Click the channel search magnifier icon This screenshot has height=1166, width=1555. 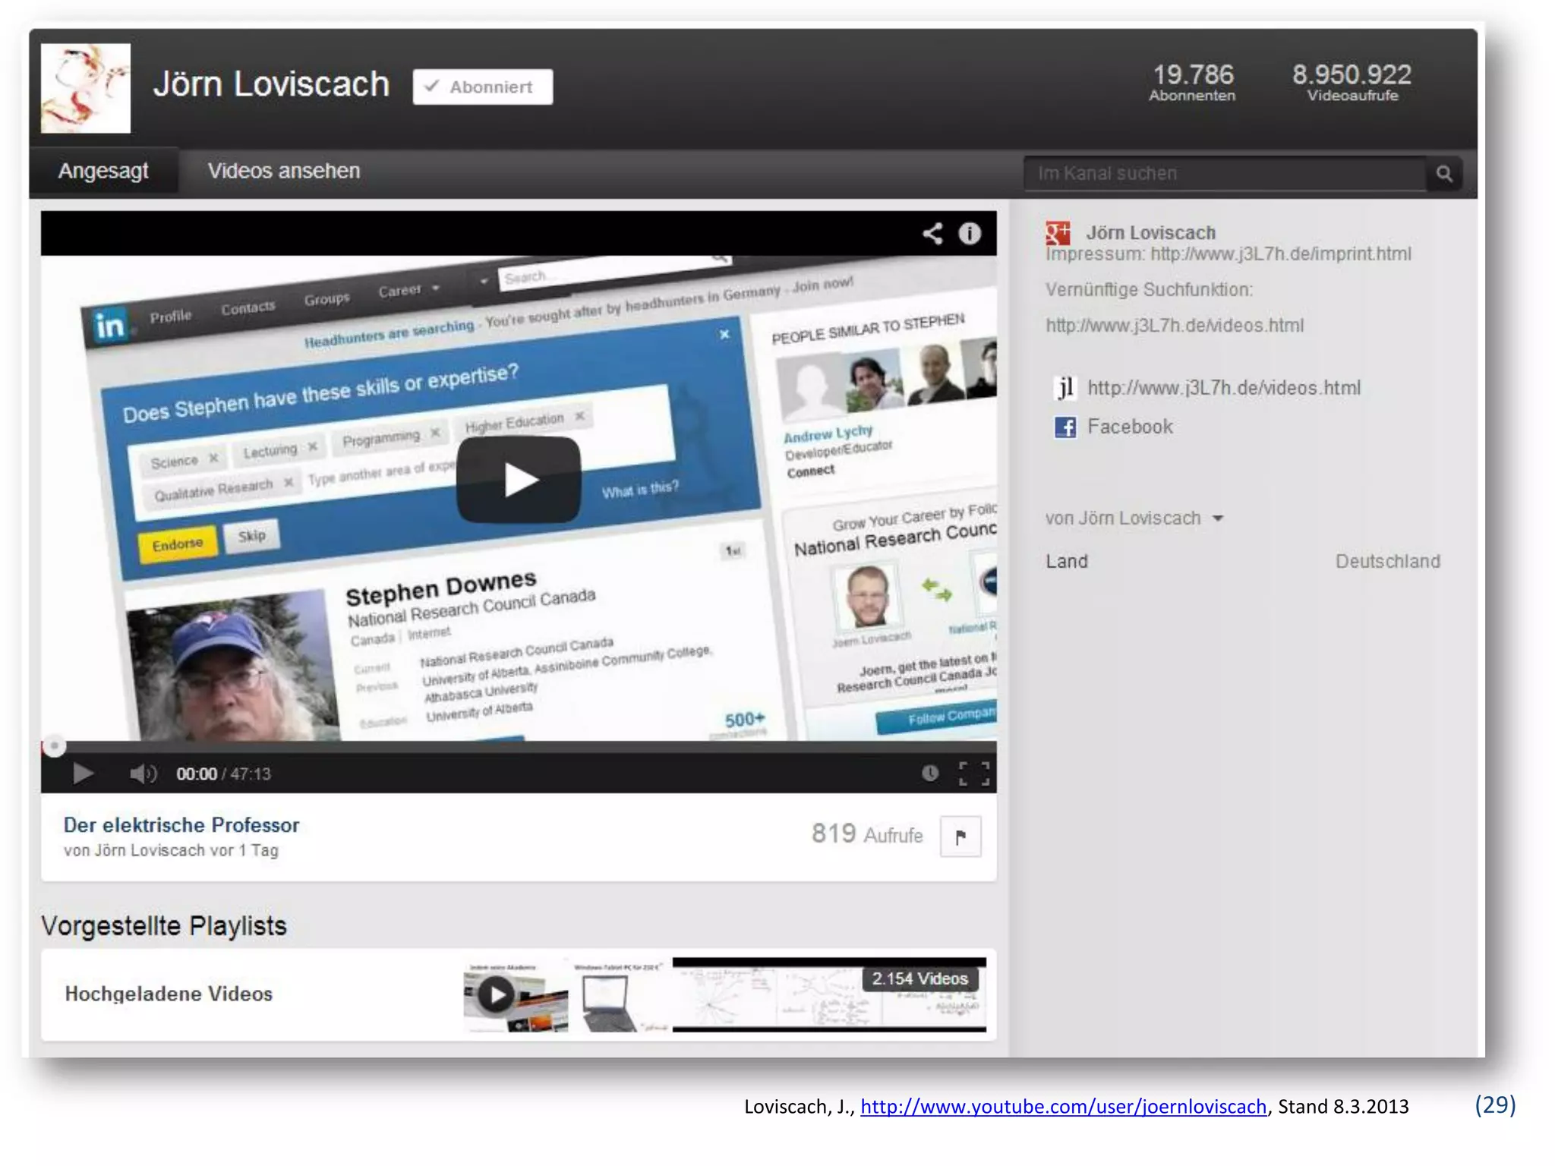coord(1443,174)
